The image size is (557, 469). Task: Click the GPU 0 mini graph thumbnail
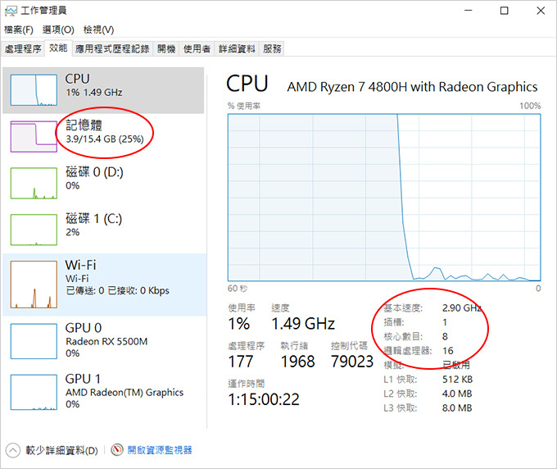tap(34, 341)
